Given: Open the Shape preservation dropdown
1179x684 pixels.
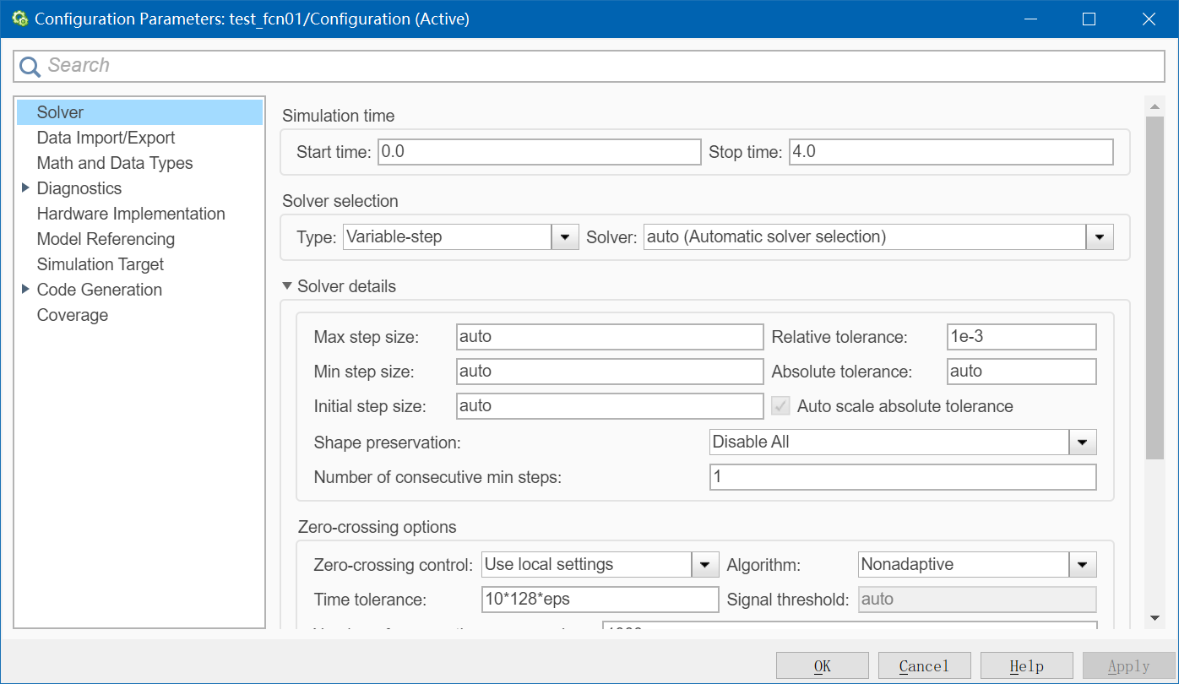Looking at the screenshot, I should 1082,442.
